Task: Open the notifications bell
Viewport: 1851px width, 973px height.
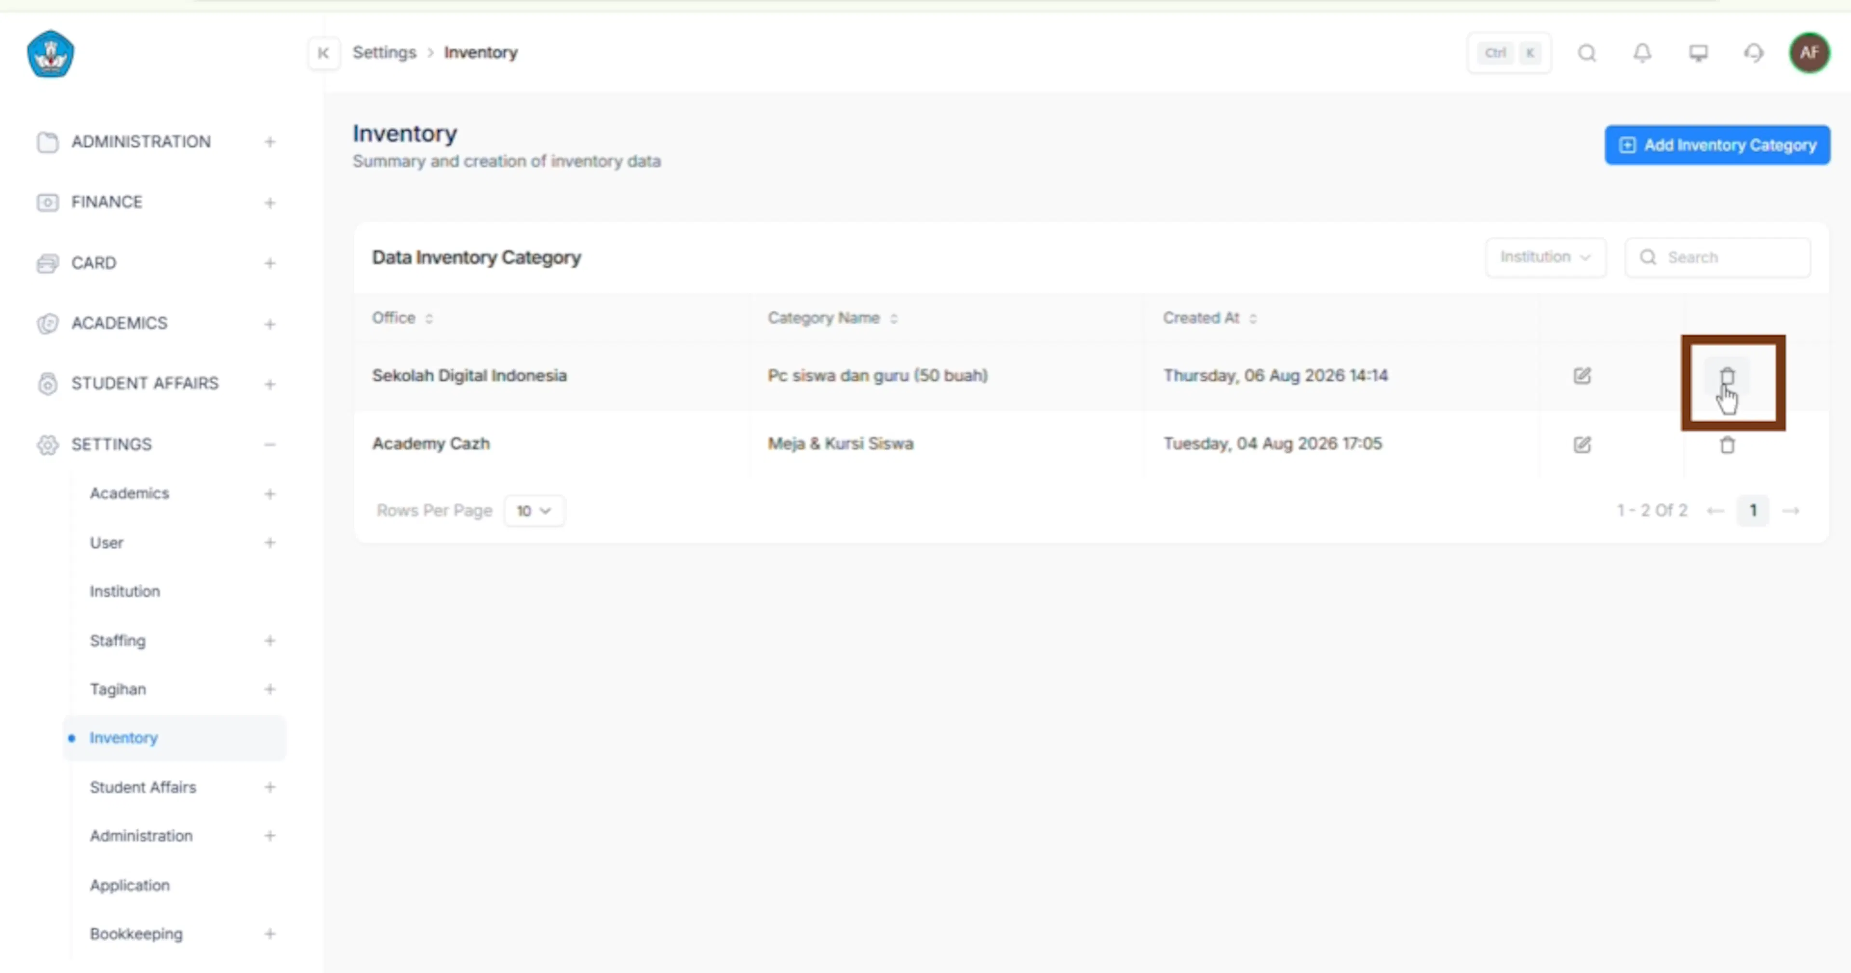Action: click(x=1642, y=53)
